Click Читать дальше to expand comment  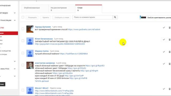[42, 81]
